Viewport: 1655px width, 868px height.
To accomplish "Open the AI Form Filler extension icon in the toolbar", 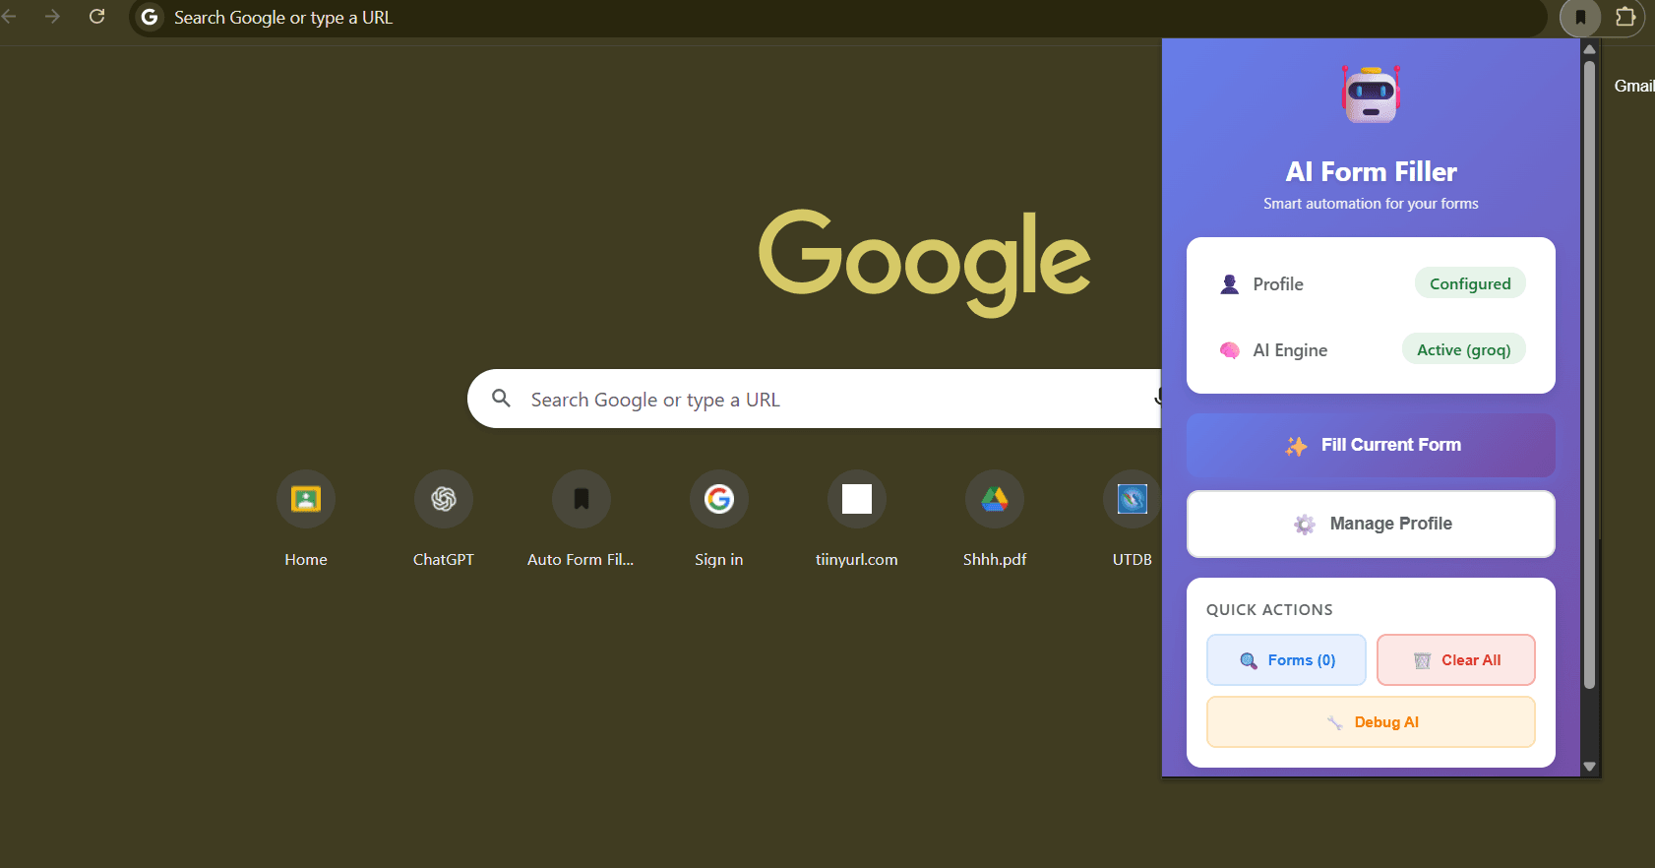I will pyautogui.click(x=1580, y=18).
